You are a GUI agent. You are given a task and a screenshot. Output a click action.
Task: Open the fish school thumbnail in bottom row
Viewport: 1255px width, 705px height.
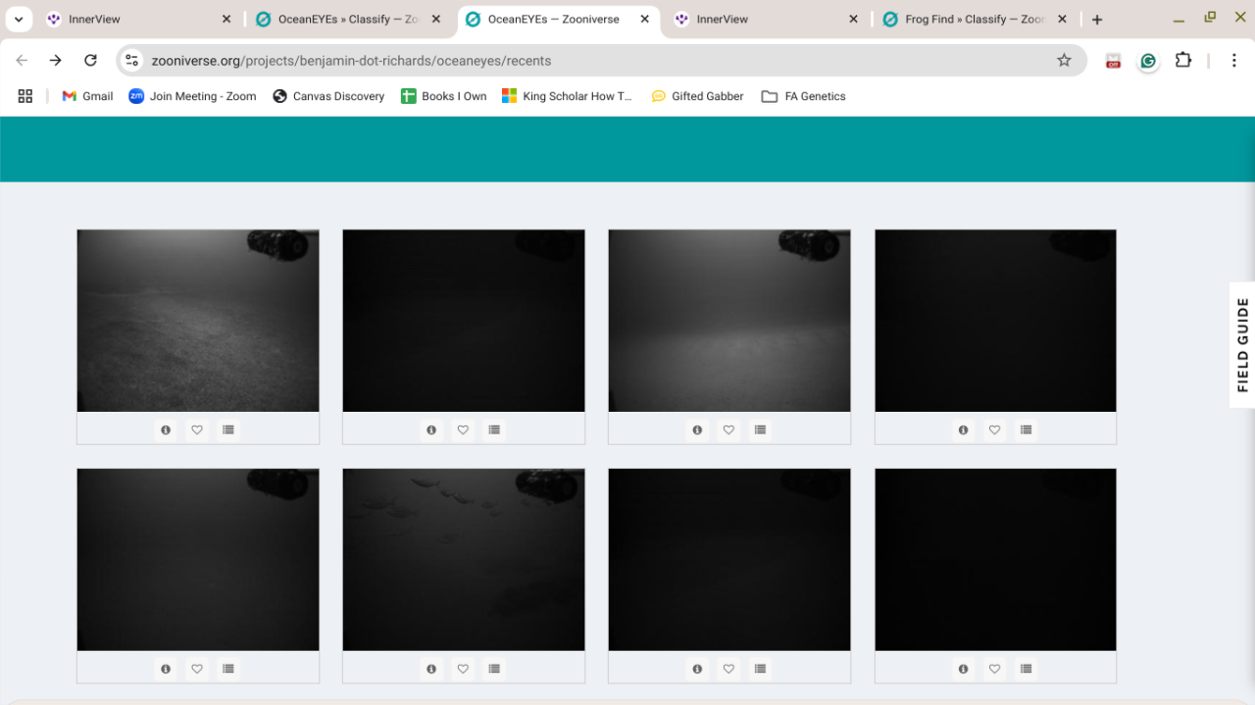click(464, 560)
